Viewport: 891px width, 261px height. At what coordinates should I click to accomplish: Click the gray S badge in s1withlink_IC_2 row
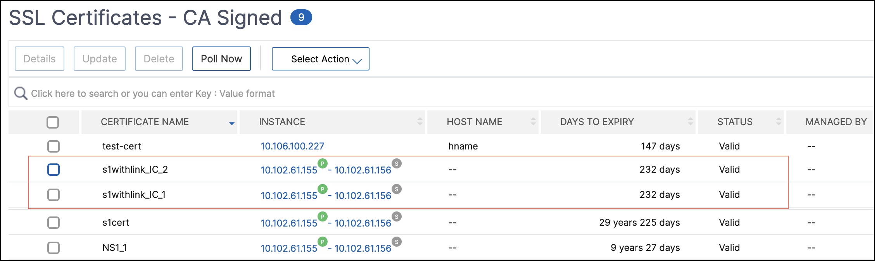click(x=397, y=163)
